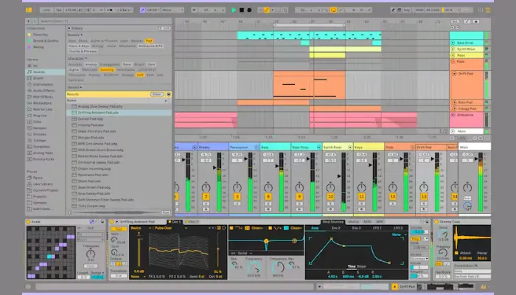Select the Ambience & FX filter tag
Image resolution: width=516 pixels, height=295 pixels.
tap(150, 46)
